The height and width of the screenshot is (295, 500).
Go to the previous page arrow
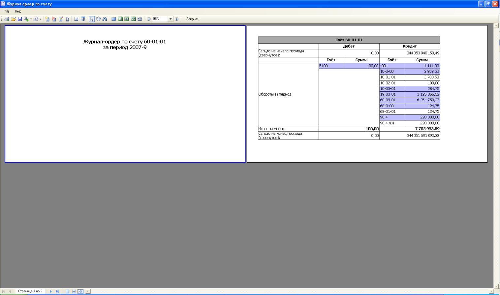(x=10, y=291)
